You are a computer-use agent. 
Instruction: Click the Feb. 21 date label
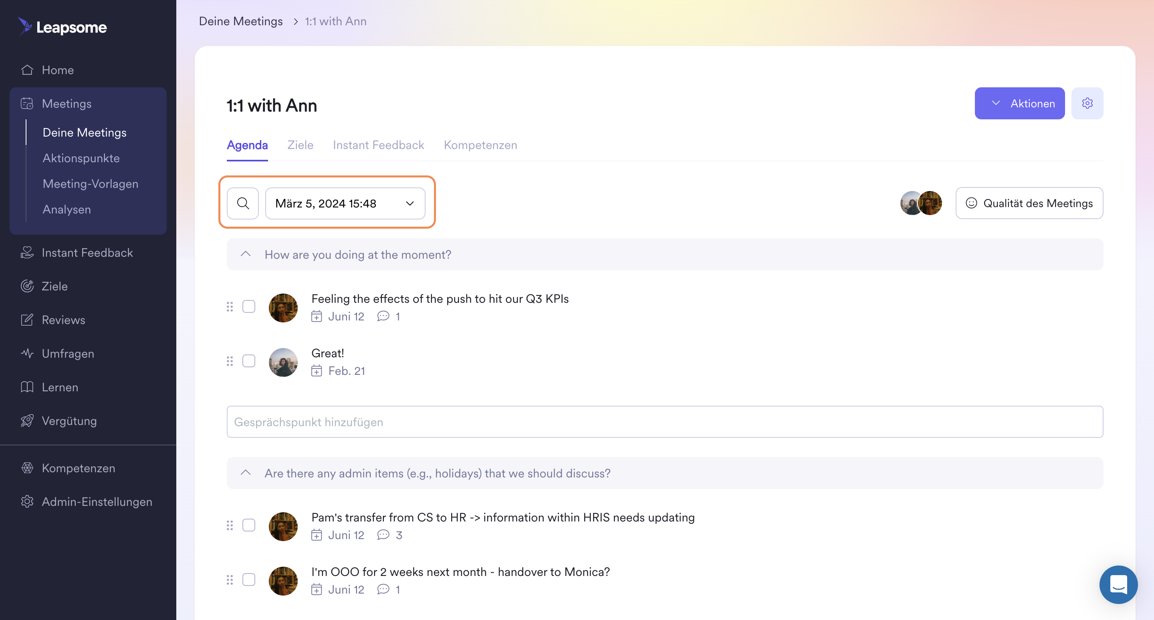pyautogui.click(x=346, y=370)
